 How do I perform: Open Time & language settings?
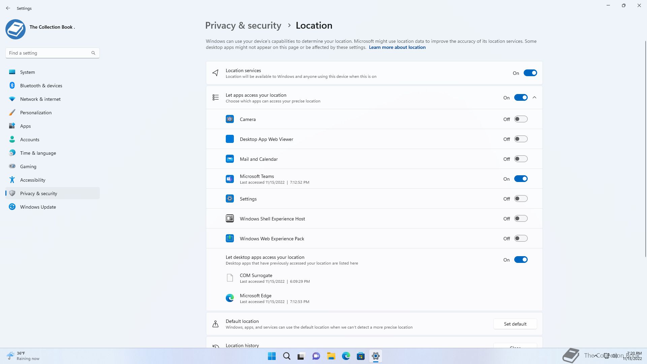coord(53,153)
